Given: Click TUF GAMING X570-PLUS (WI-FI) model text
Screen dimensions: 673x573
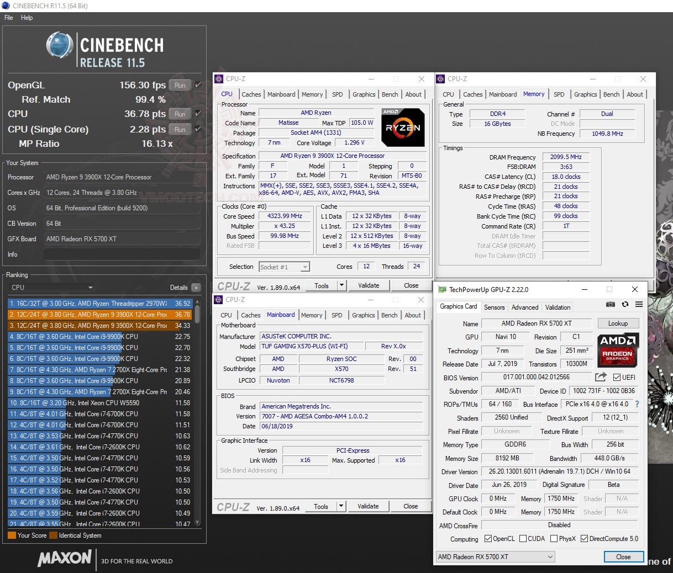Looking at the screenshot, I should coord(304,347).
